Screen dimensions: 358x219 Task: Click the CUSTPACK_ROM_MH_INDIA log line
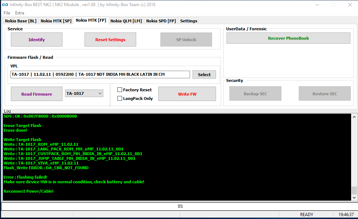pyautogui.click(x=73, y=154)
